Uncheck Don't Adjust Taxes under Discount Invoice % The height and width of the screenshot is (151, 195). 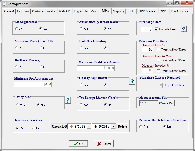[159, 71]
